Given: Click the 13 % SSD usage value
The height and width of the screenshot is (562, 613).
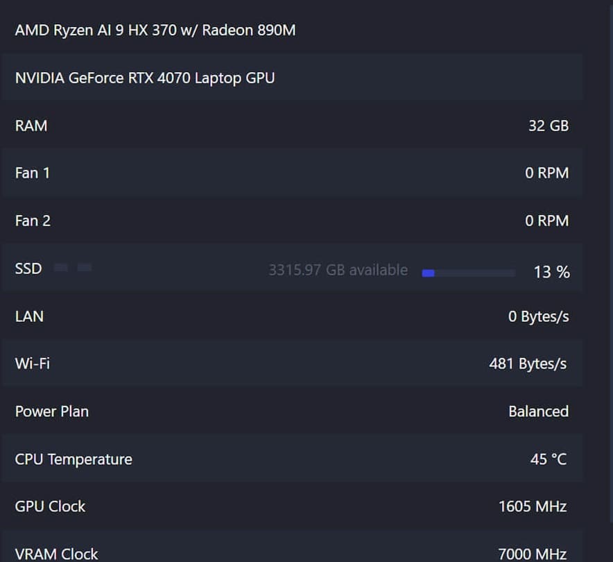Looking at the screenshot, I should (x=551, y=273).
